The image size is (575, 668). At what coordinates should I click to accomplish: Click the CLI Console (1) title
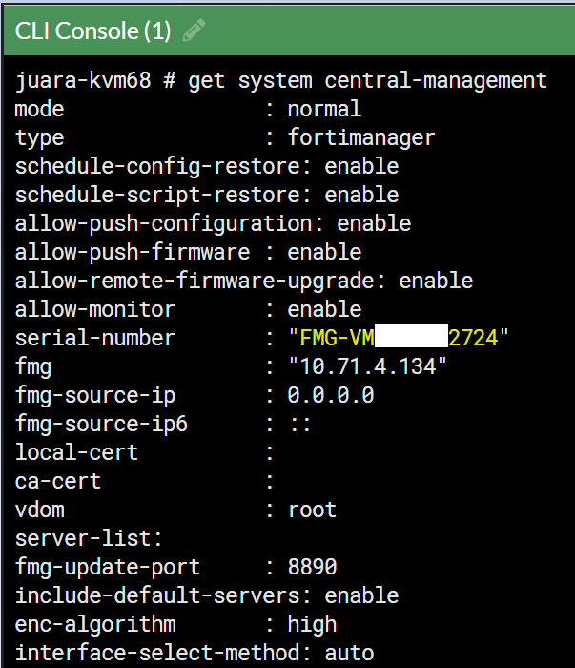click(x=92, y=31)
